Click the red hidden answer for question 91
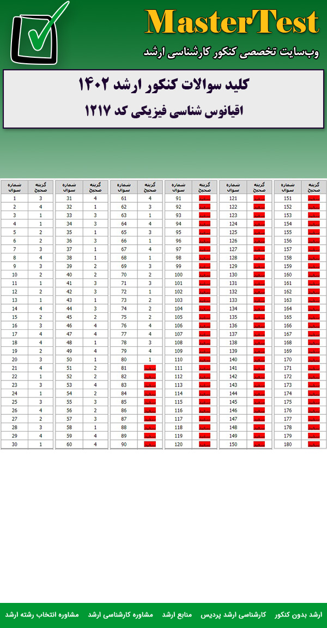The height and width of the screenshot is (628, 327). click(204, 198)
